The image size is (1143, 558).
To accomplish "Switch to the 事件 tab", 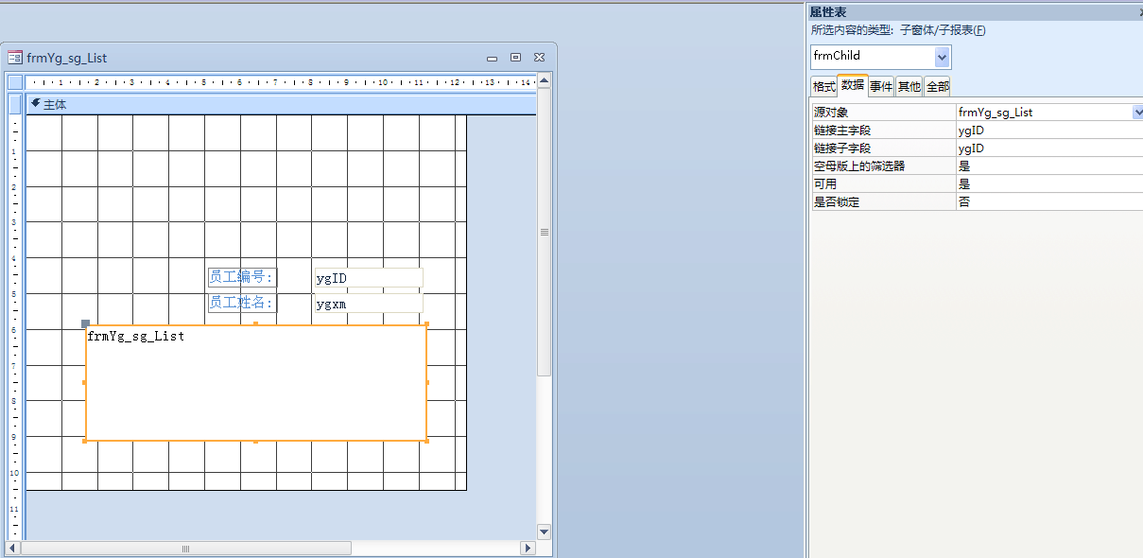I will (881, 86).
